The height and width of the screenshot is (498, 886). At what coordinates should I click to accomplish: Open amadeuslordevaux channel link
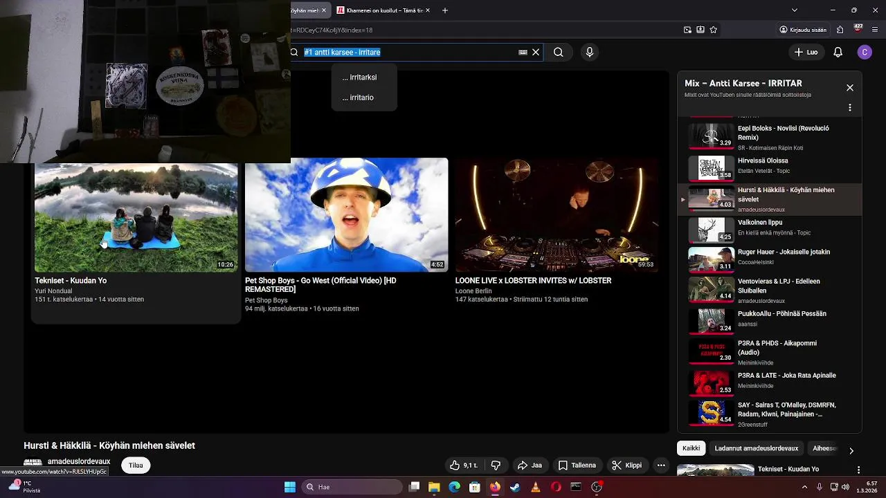(x=79, y=461)
